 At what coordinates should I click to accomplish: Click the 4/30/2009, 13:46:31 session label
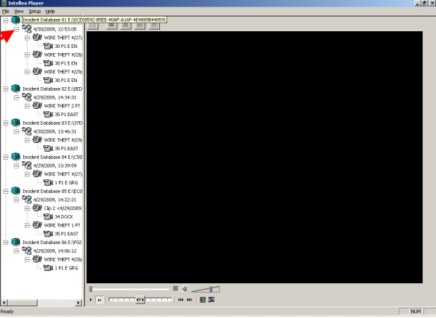coord(54,131)
